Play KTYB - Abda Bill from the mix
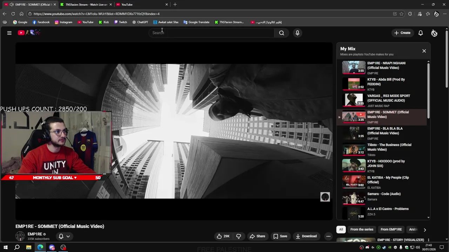Image resolution: width=449 pixels, height=252 pixels. [382, 84]
